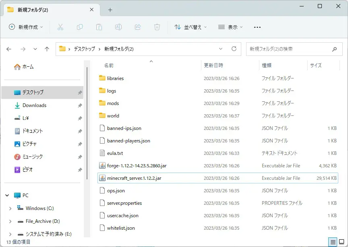The height and width of the screenshot is (247, 348).
Task: Switch to large thumbnails view layout
Action: point(342,242)
